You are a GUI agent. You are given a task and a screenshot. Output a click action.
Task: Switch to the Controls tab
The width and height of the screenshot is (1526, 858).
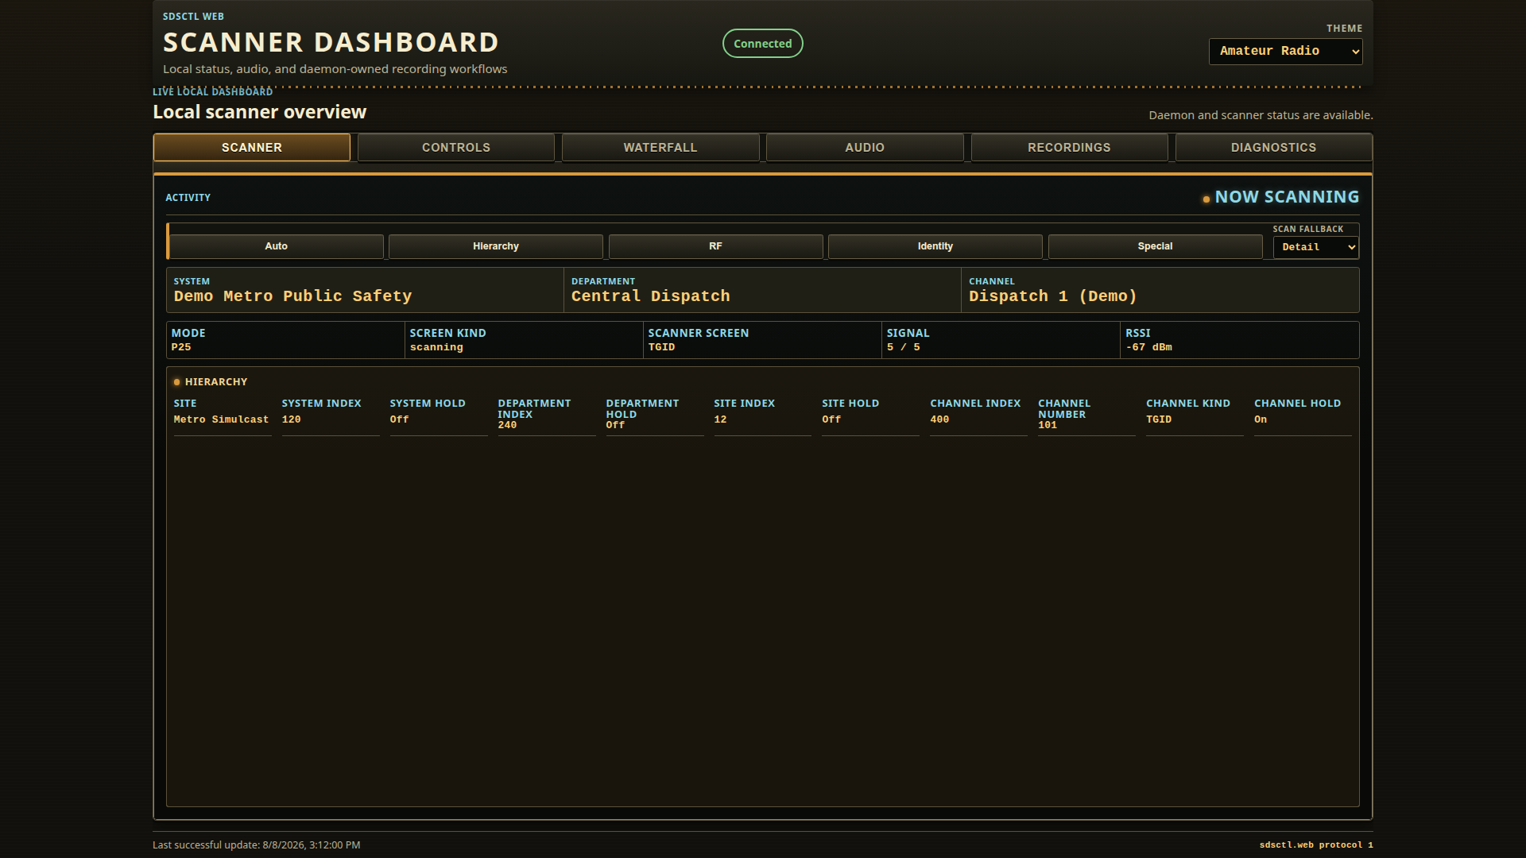[x=456, y=148]
